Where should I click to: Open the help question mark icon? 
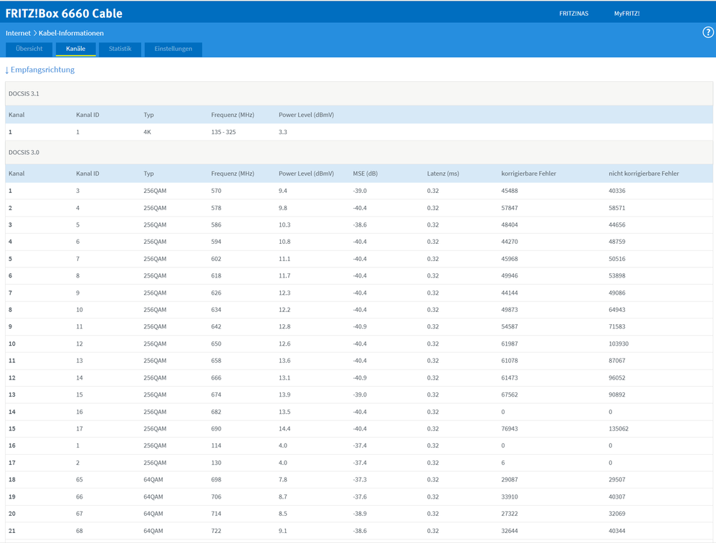click(707, 32)
